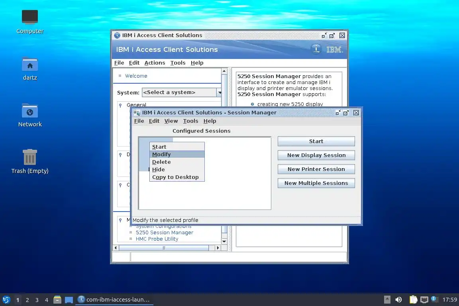Image resolution: width=459 pixels, height=306 pixels.
Task: Click Configured Sessions heading text
Action: tap(201, 131)
